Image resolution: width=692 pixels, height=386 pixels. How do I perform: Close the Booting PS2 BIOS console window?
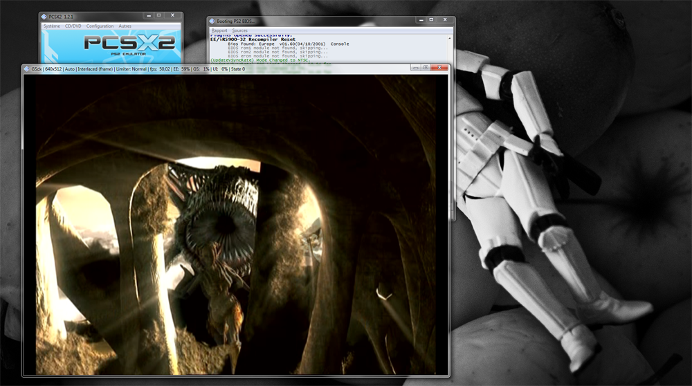click(x=445, y=20)
